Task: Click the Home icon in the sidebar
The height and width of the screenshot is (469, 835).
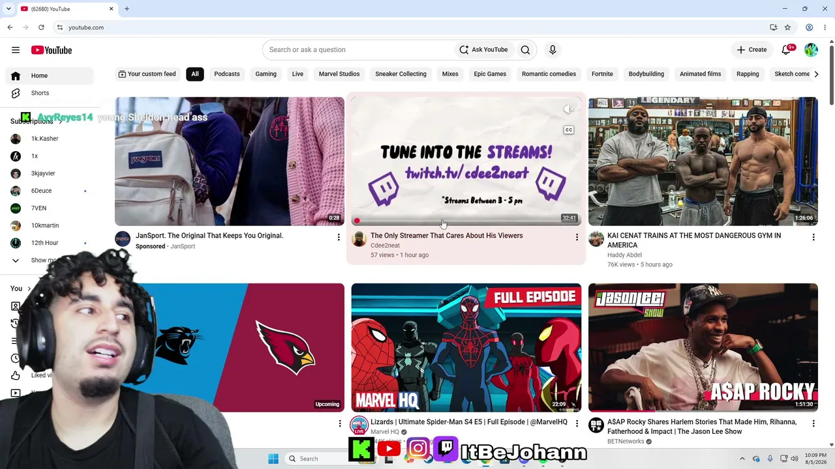Action: click(x=16, y=76)
